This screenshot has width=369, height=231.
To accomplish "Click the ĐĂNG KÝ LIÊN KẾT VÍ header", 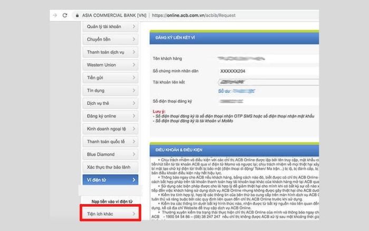I will coord(176,37).
